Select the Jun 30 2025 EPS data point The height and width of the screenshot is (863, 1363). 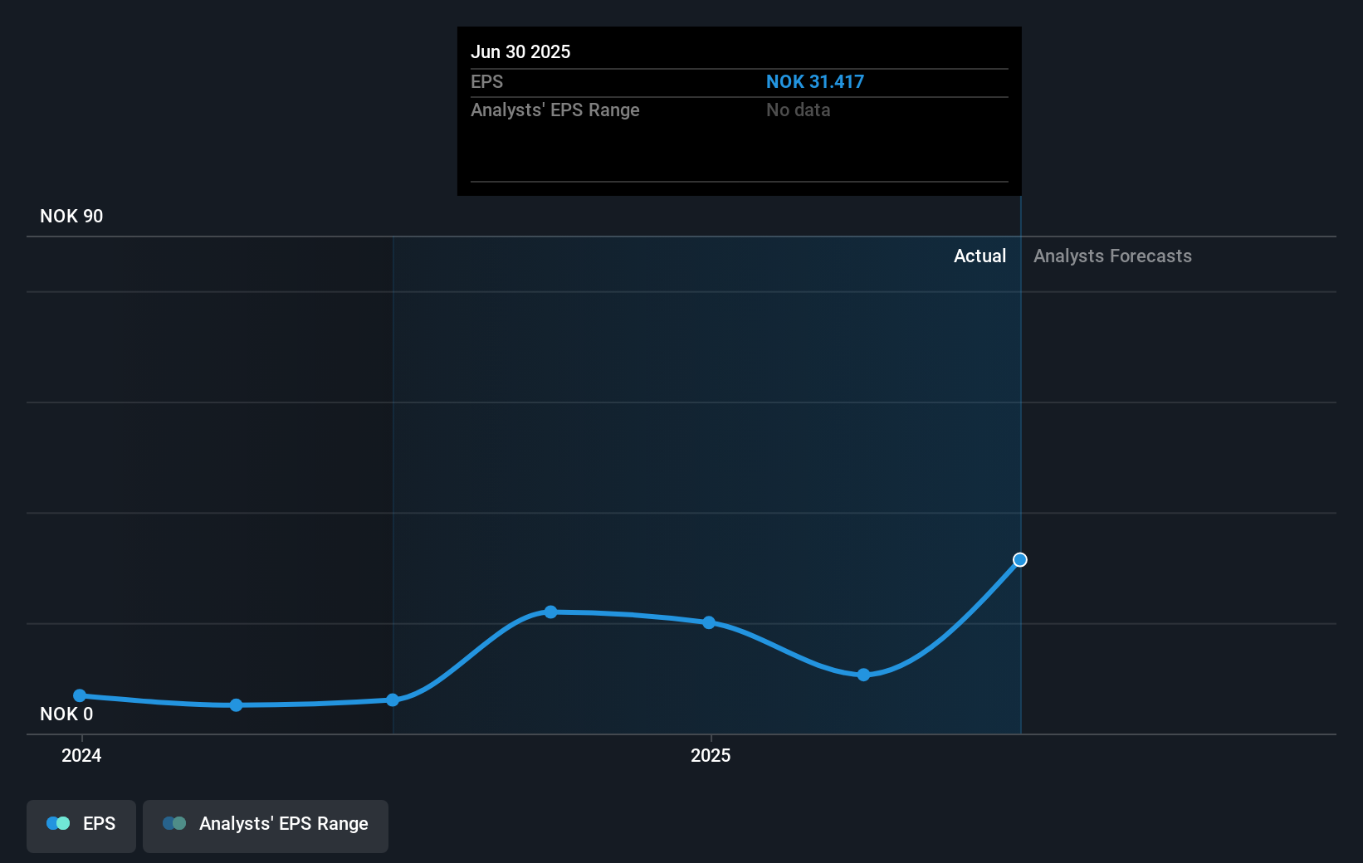click(x=1020, y=560)
